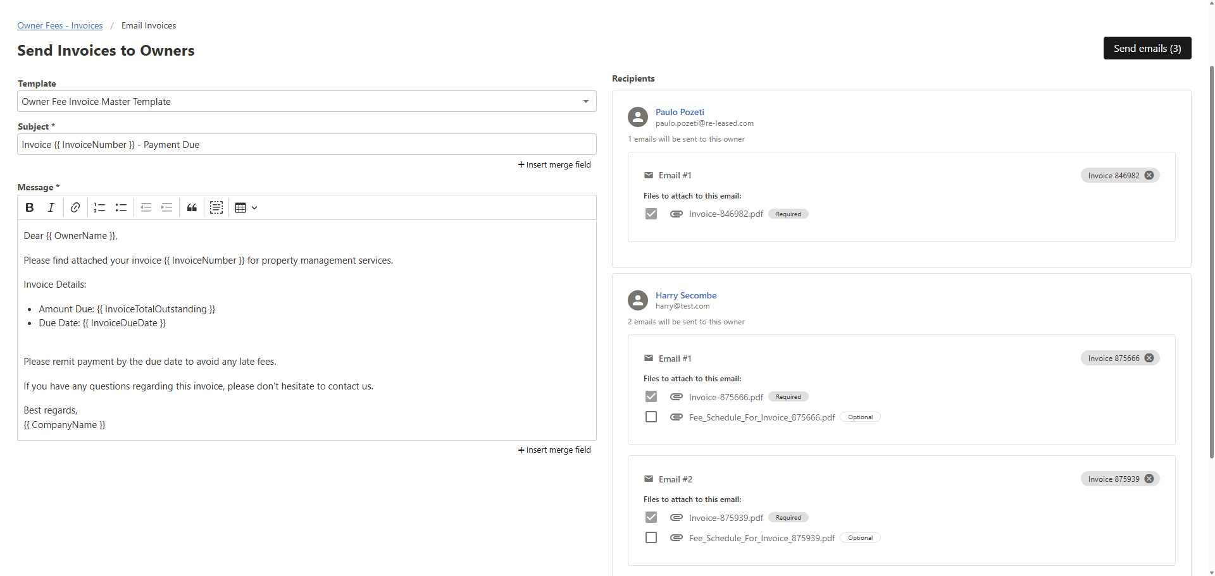1215x576 pixels.
Task: Go to Owner Fees - Invoices breadcrumb
Action: click(x=60, y=25)
